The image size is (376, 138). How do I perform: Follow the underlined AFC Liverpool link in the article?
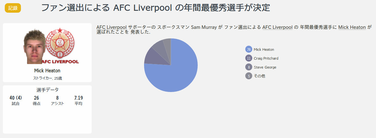click(277, 27)
